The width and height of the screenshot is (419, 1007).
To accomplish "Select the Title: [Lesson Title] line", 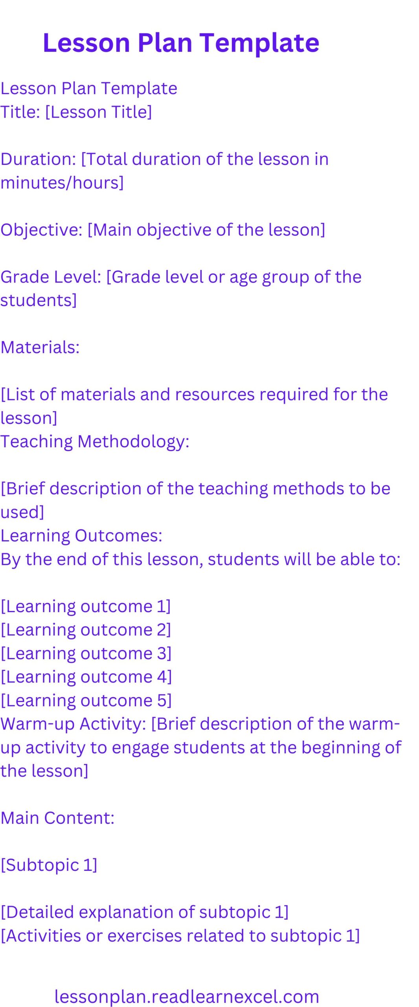I will (76, 112).
